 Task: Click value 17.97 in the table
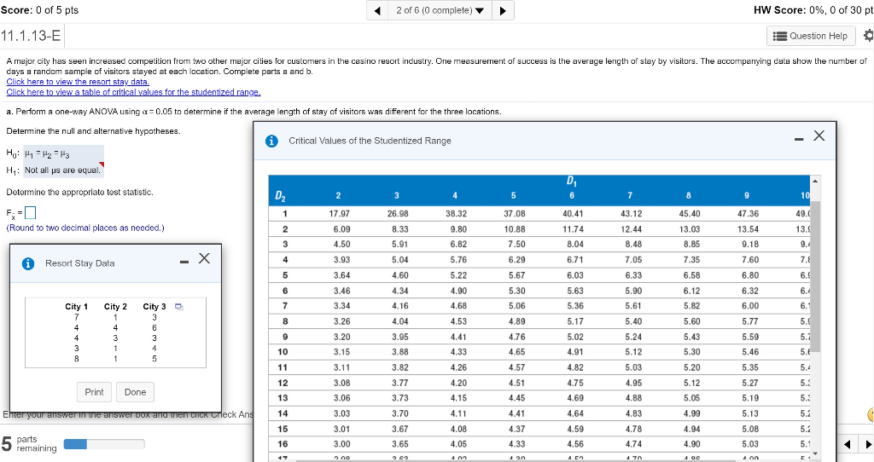coord(341,213)
